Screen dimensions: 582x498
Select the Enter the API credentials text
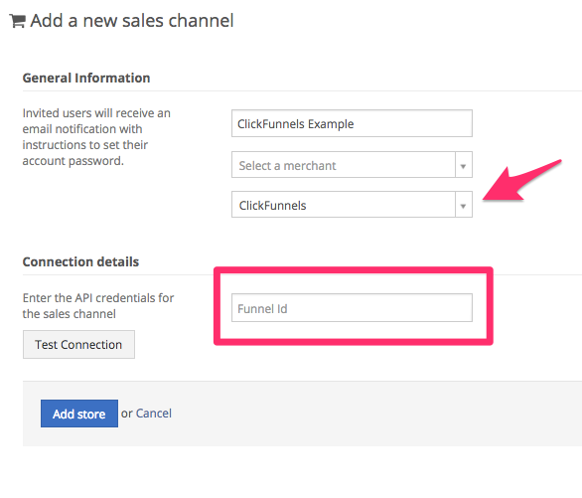coord(98,306)
